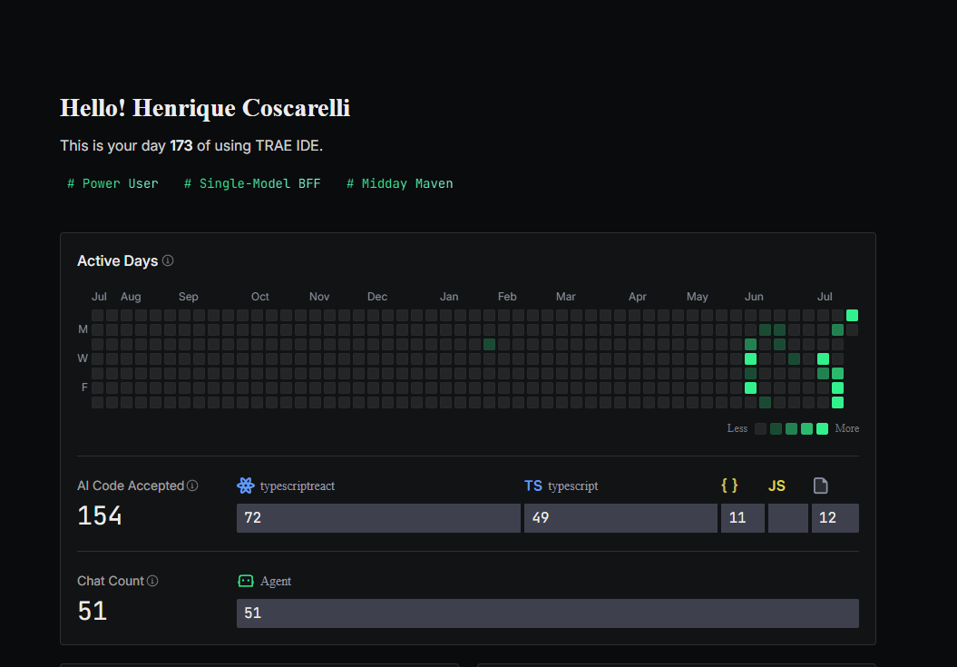Click the Chat Count label
The image size is (957, 667).
tap(111, 581)
